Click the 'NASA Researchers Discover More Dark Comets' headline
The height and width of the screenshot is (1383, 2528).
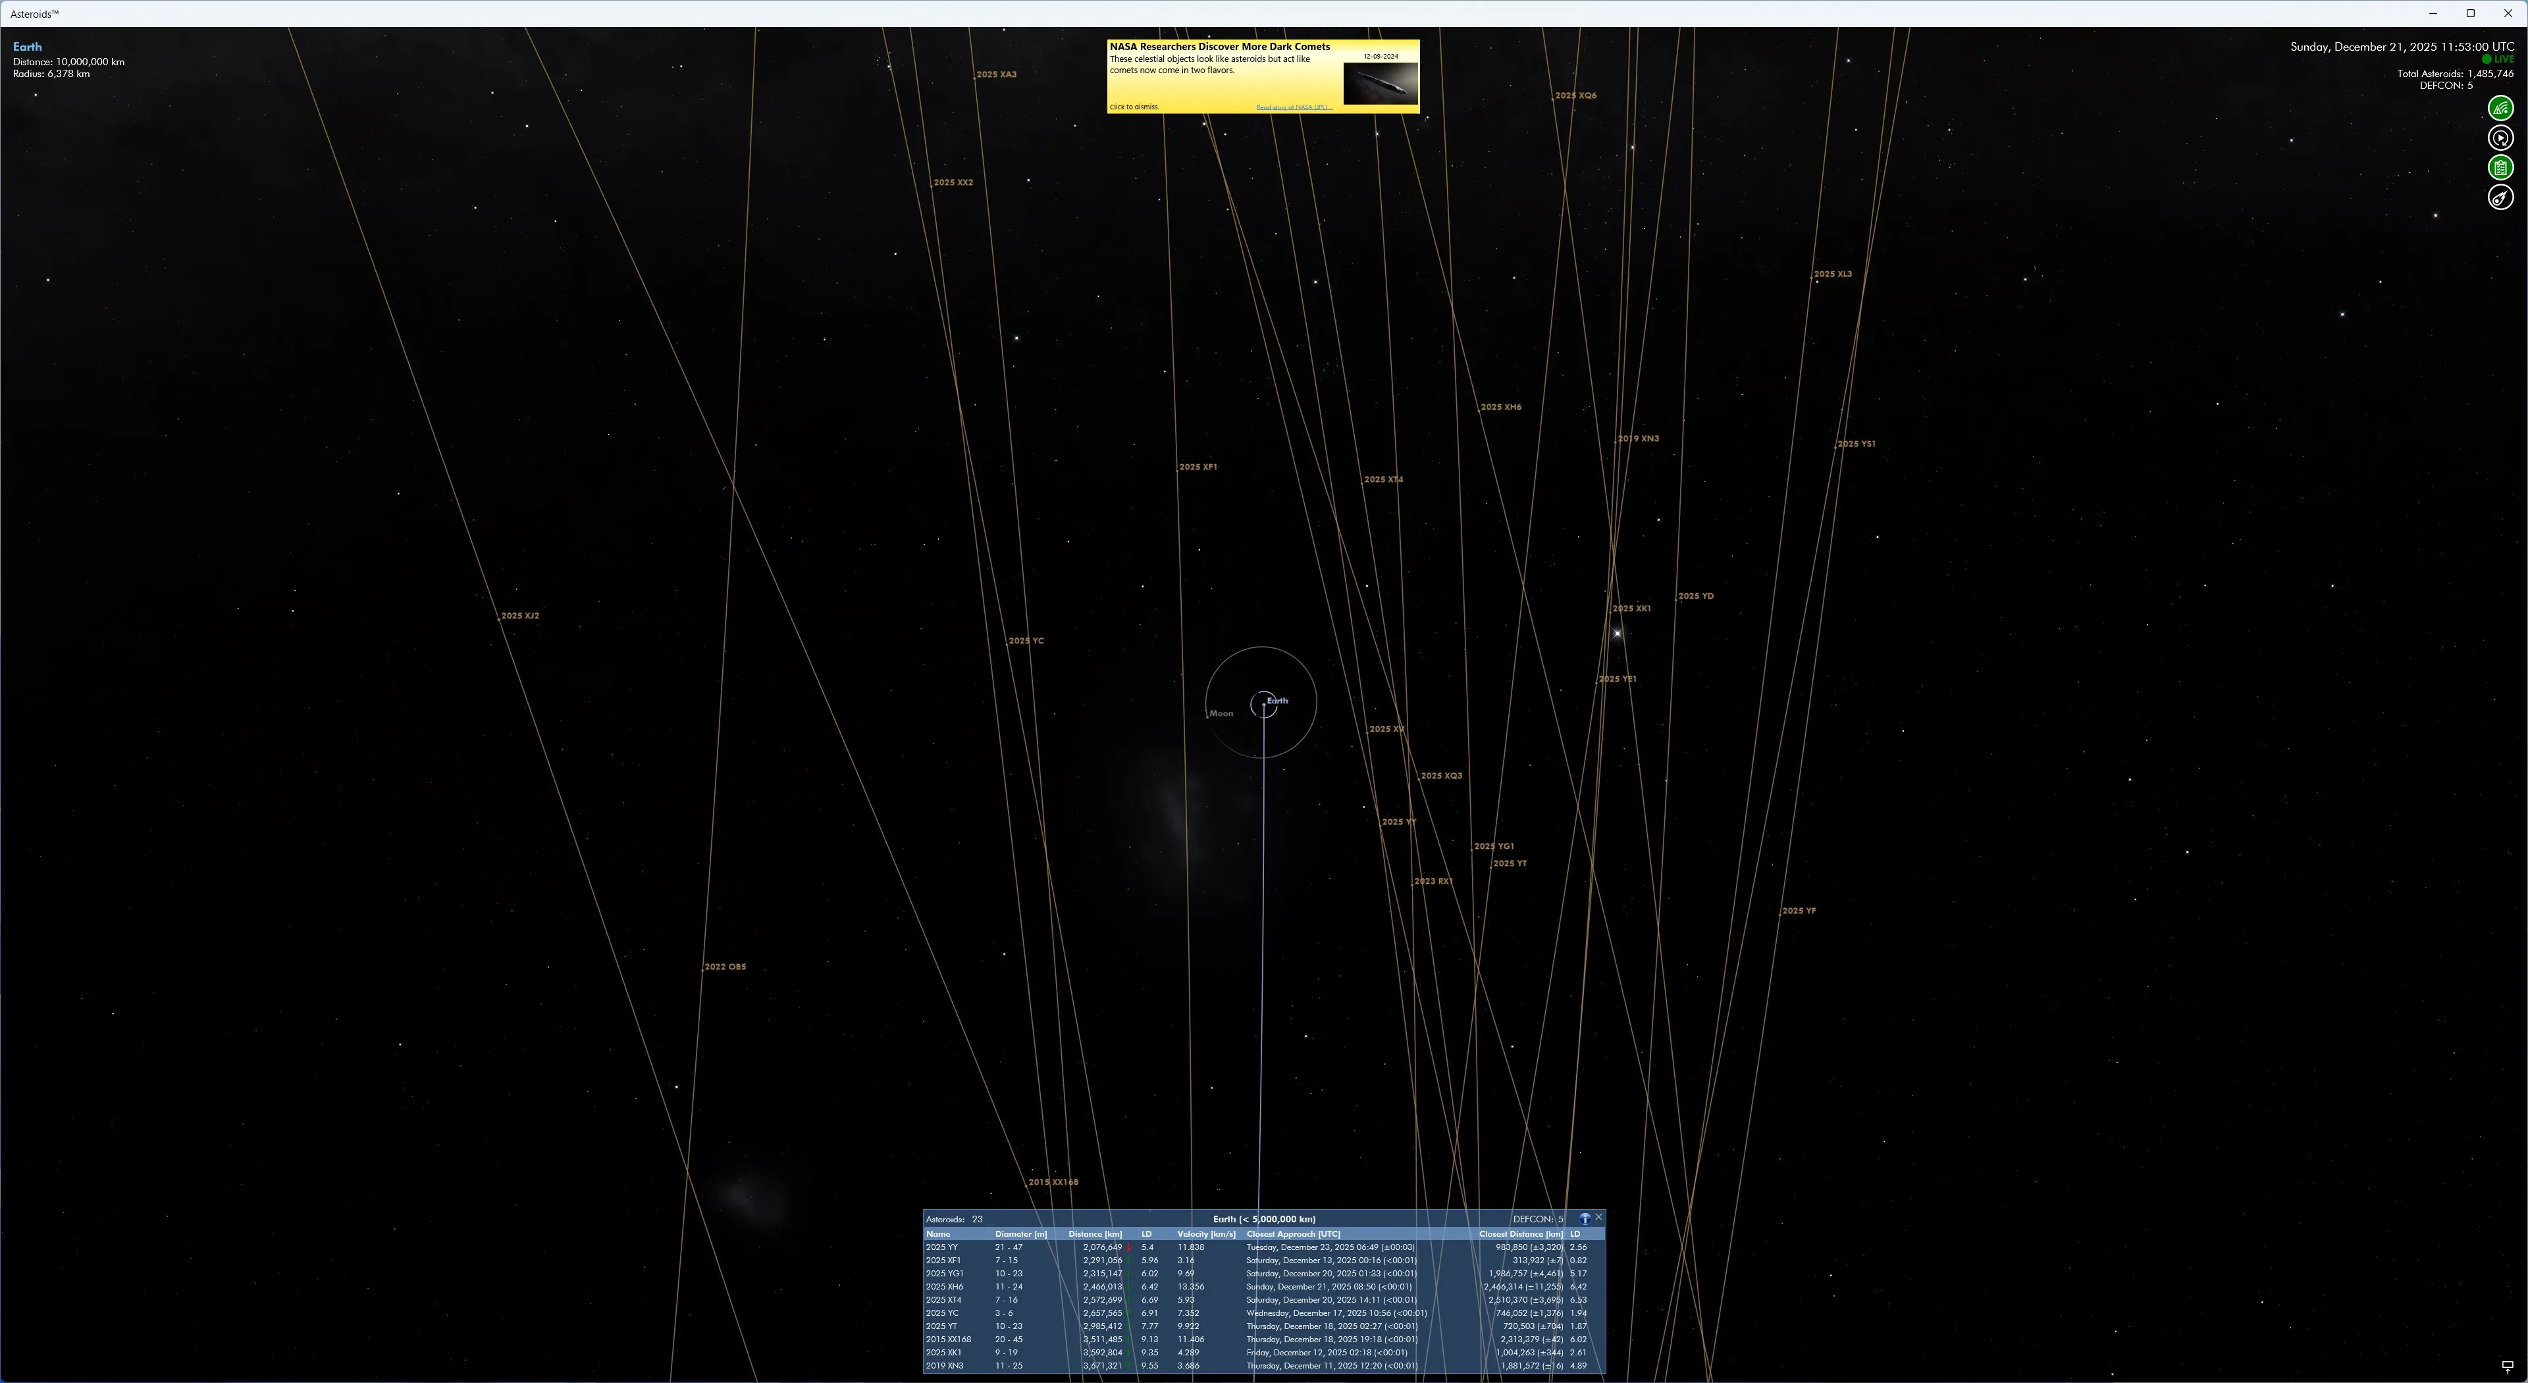tap(1219, 46)
